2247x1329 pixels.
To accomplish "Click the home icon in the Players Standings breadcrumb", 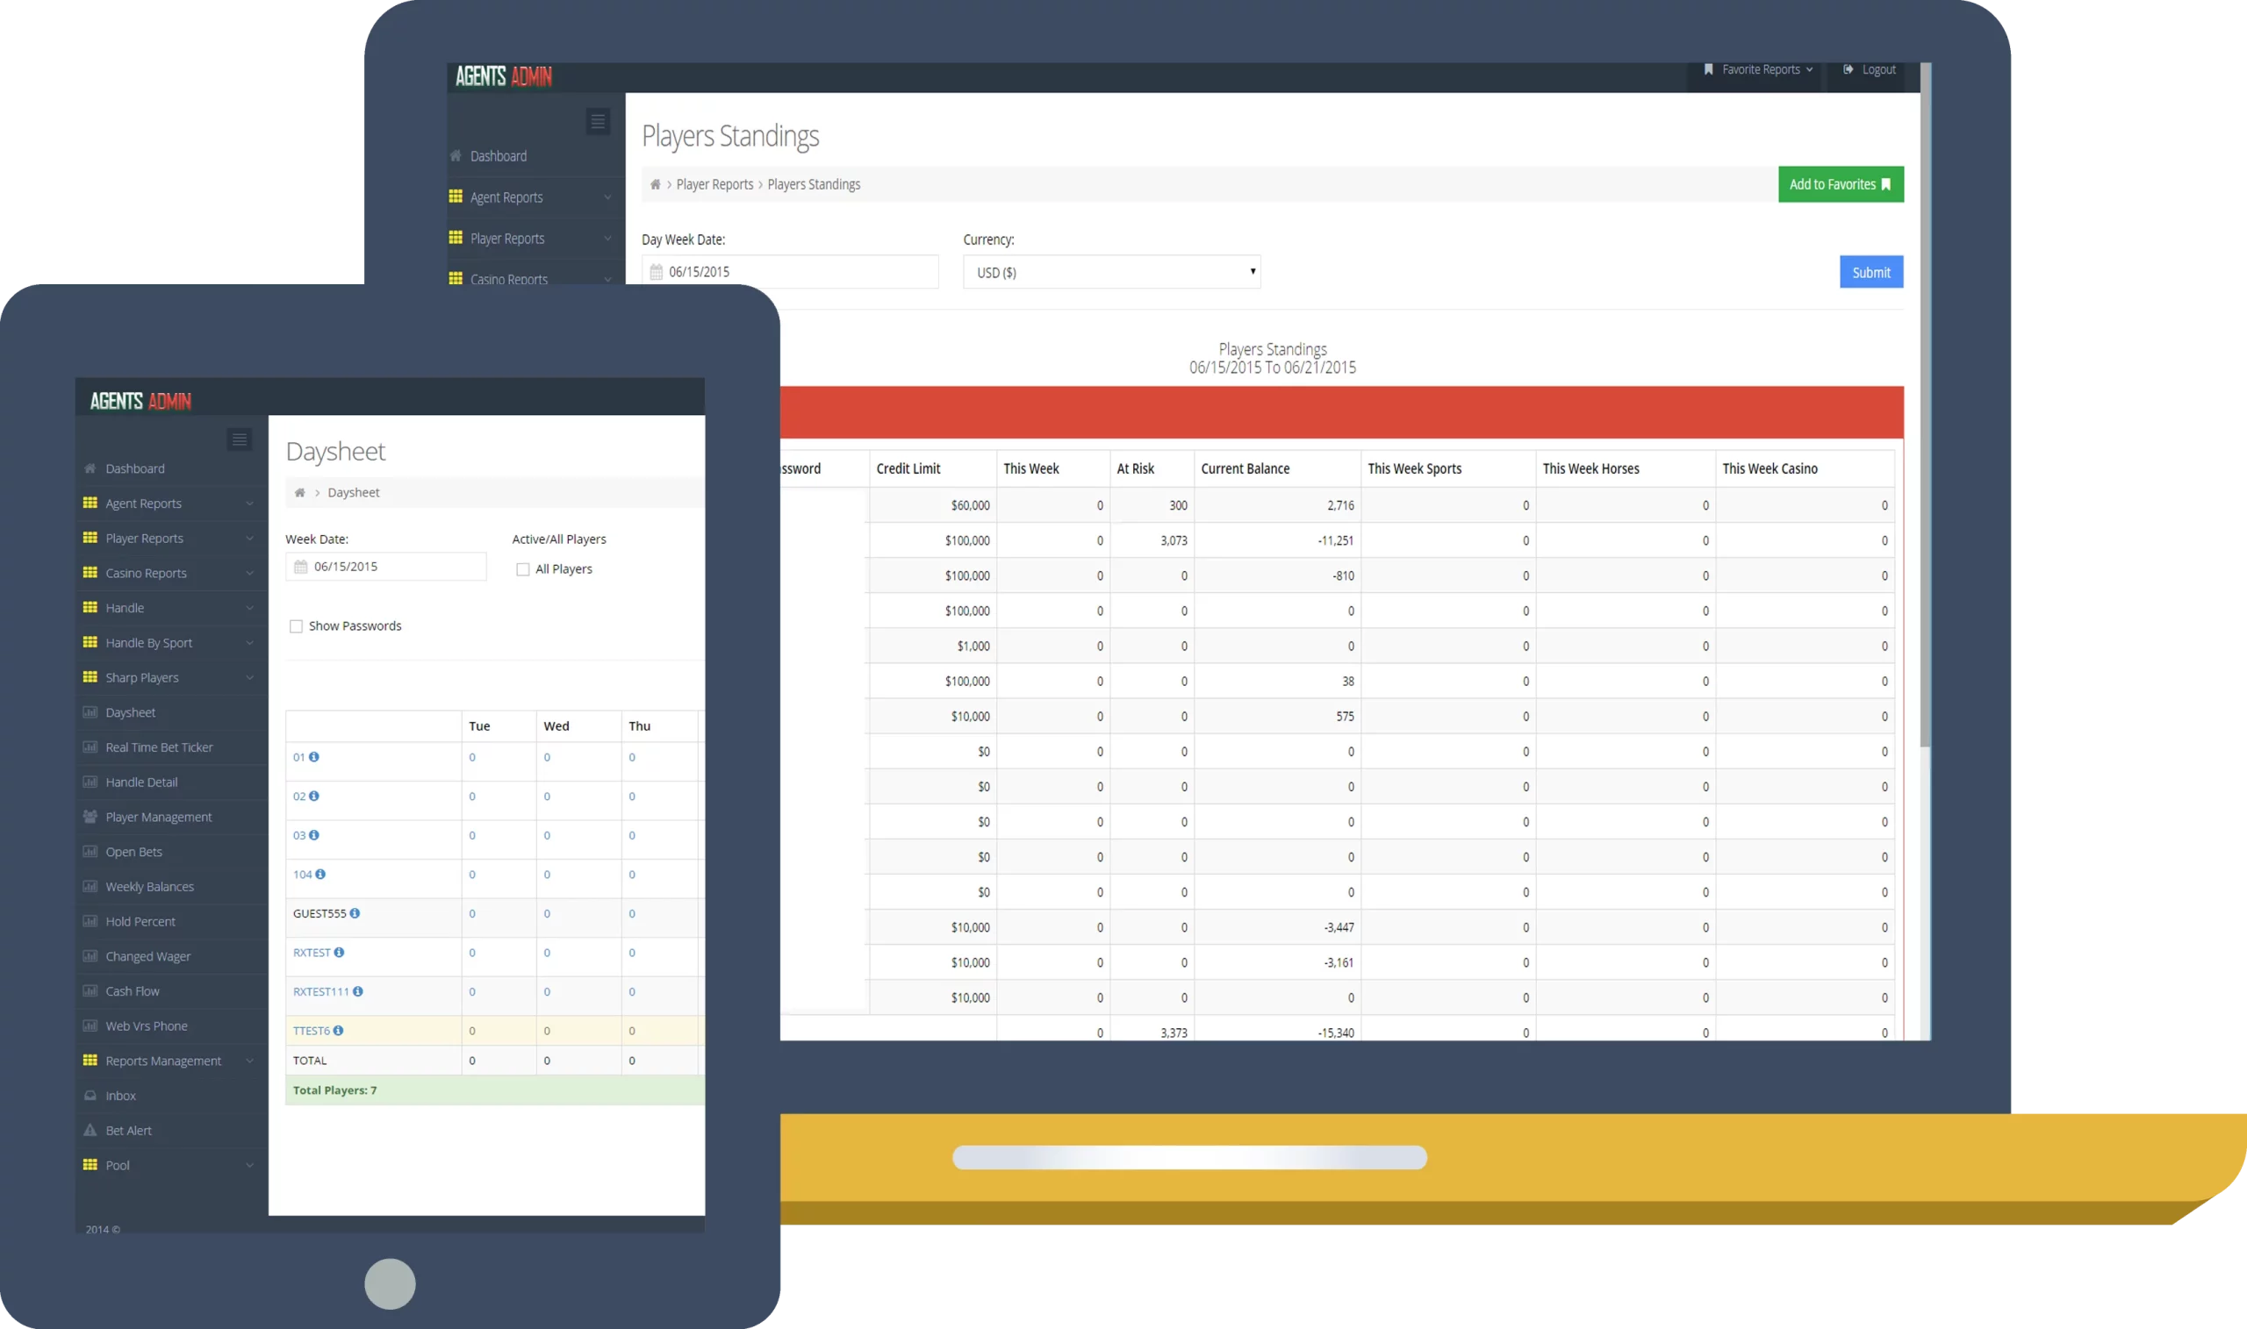I will click(x=655, y=184).
